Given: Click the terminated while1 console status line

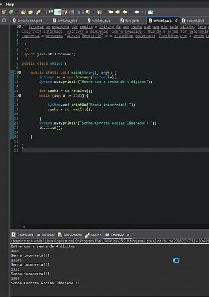Looking at the screenshot, I should pos(110,241).
